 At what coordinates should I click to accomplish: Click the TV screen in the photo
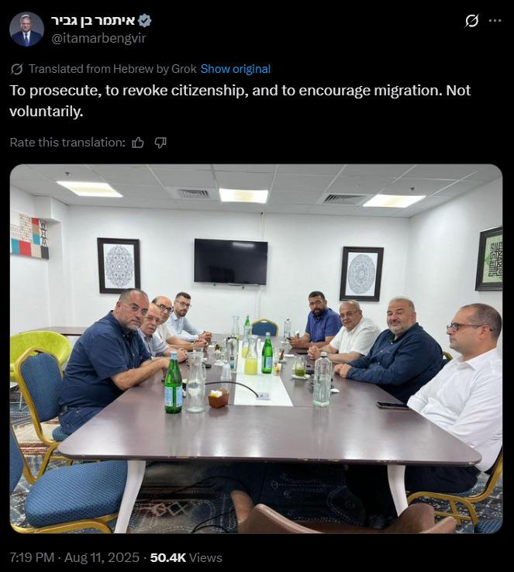(230, 261)
